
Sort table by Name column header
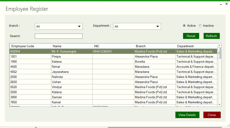(72, 46)
